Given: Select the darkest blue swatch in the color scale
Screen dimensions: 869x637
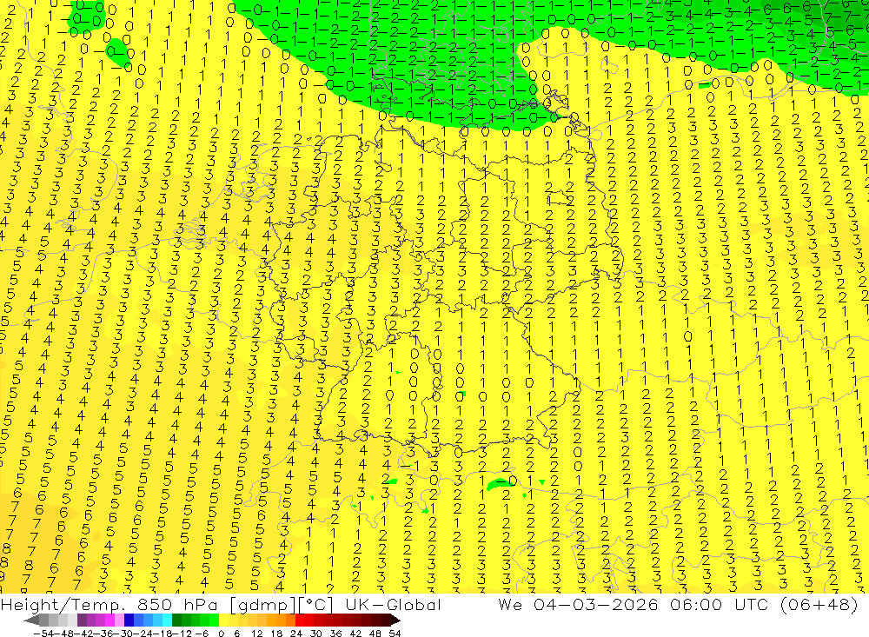Looking at the screenshot, I should (x=129, y=620).
